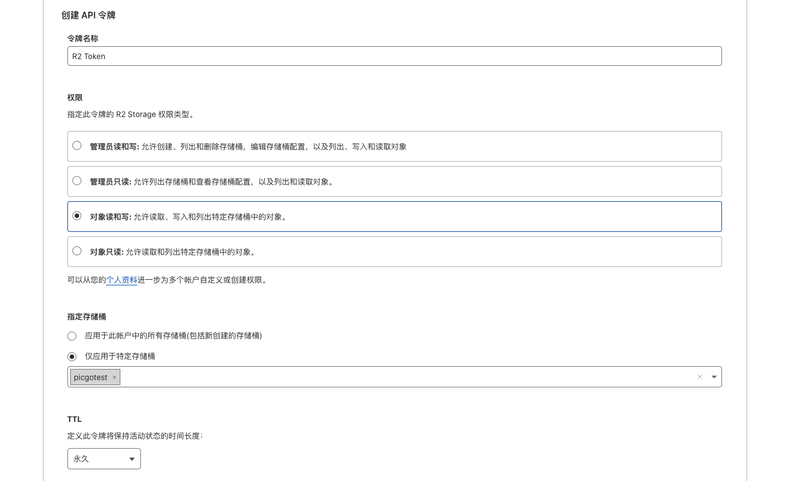Click the R2 Storage permission description text
This screenshot has width=800, height=481.
pyautogui.click(x=130, y=114)
